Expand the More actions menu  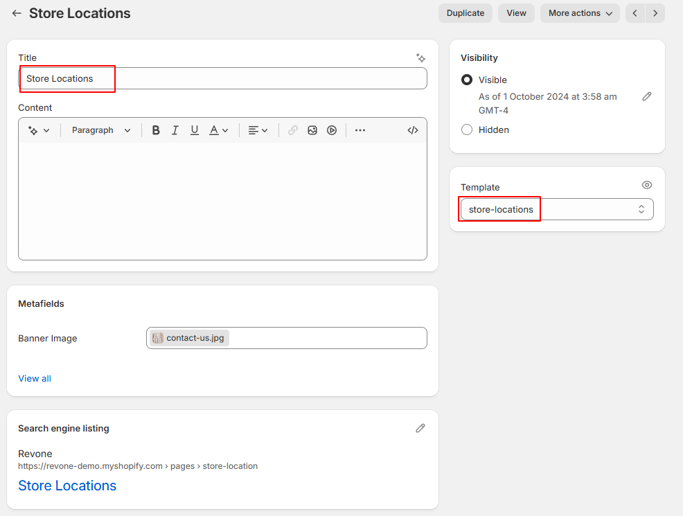point(580,13)
